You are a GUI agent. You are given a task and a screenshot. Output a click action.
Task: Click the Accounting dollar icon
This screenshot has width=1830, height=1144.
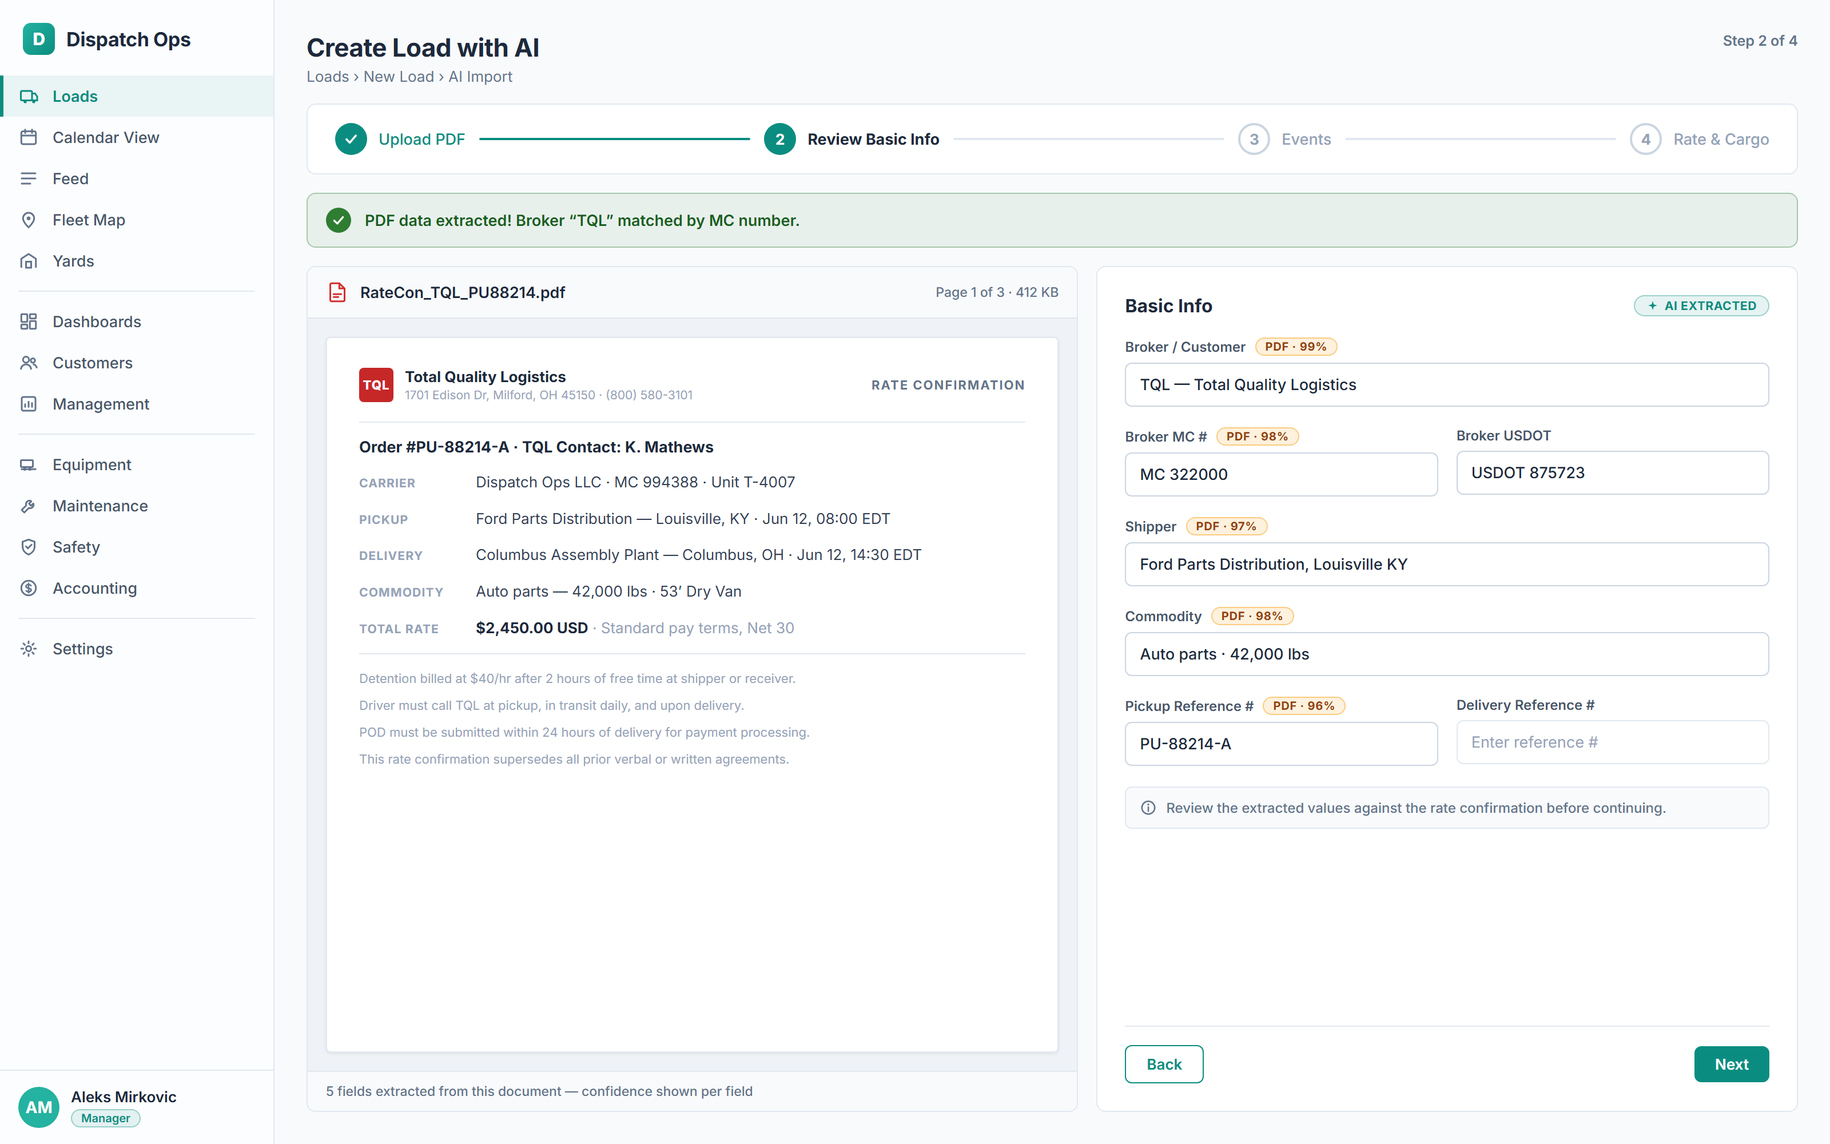point(29,588)
